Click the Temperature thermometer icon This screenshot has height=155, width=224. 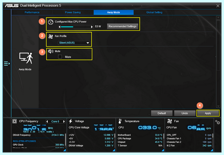click(x=120, y=121)
